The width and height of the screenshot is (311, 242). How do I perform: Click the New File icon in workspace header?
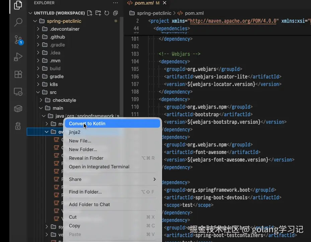click(x=90, y=13)
